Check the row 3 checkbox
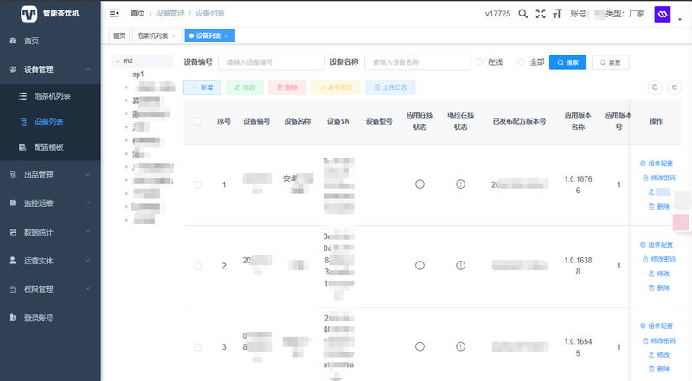This screenshot has width=692, height=381. coord(198,347)
